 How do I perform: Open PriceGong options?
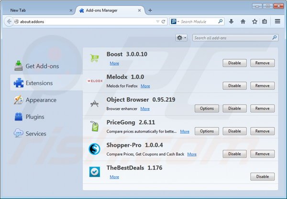[x=207, y=131]
